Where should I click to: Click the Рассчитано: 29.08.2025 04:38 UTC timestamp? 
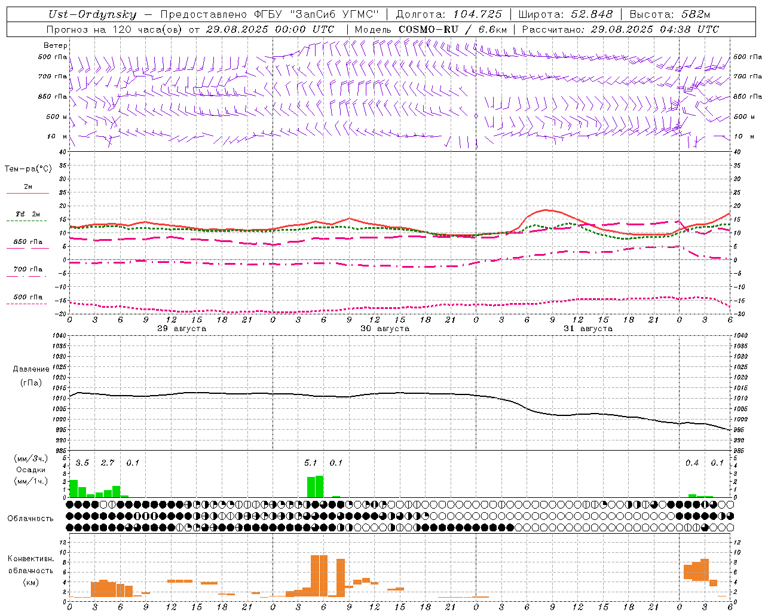click(620, 29)
